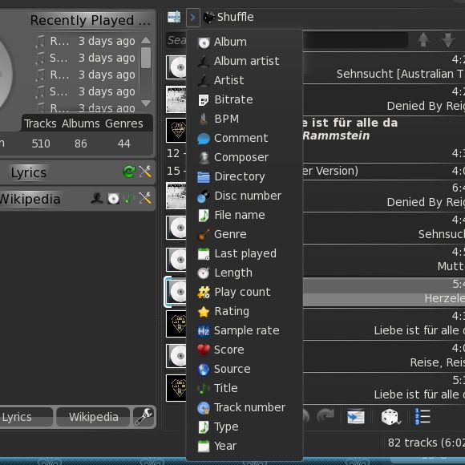Image resolution: width=465 pixels, height=465 pixels.
Task: Select File name entry
Action: coord(245,216)
